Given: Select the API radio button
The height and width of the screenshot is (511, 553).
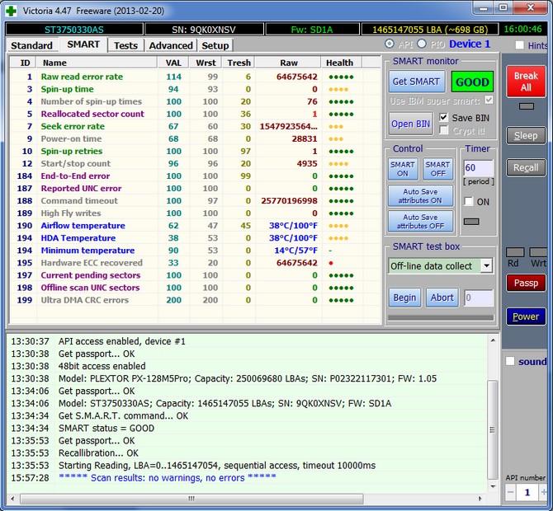Looking at the screenshot, I should (x=390, y=44).
